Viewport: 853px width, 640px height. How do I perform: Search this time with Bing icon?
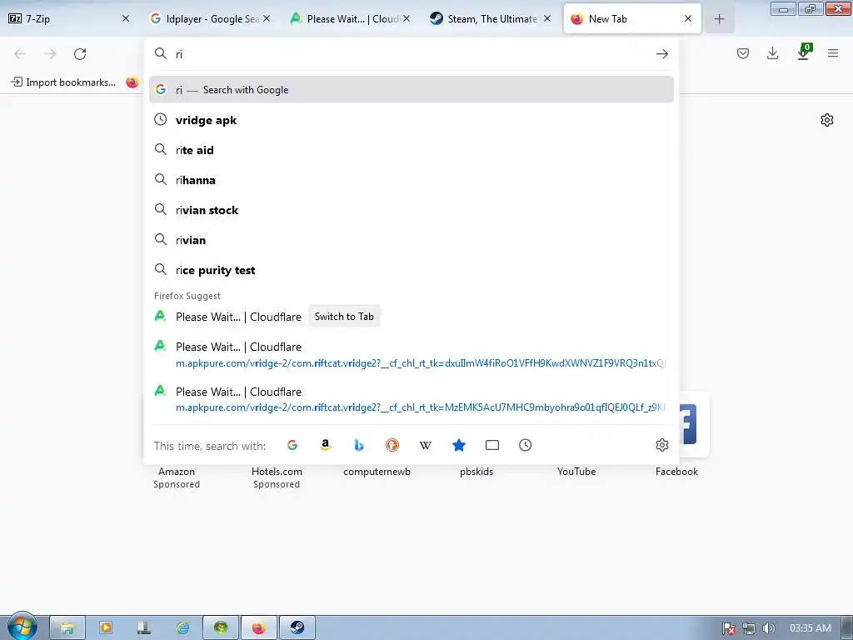click(x=358, y=445)
